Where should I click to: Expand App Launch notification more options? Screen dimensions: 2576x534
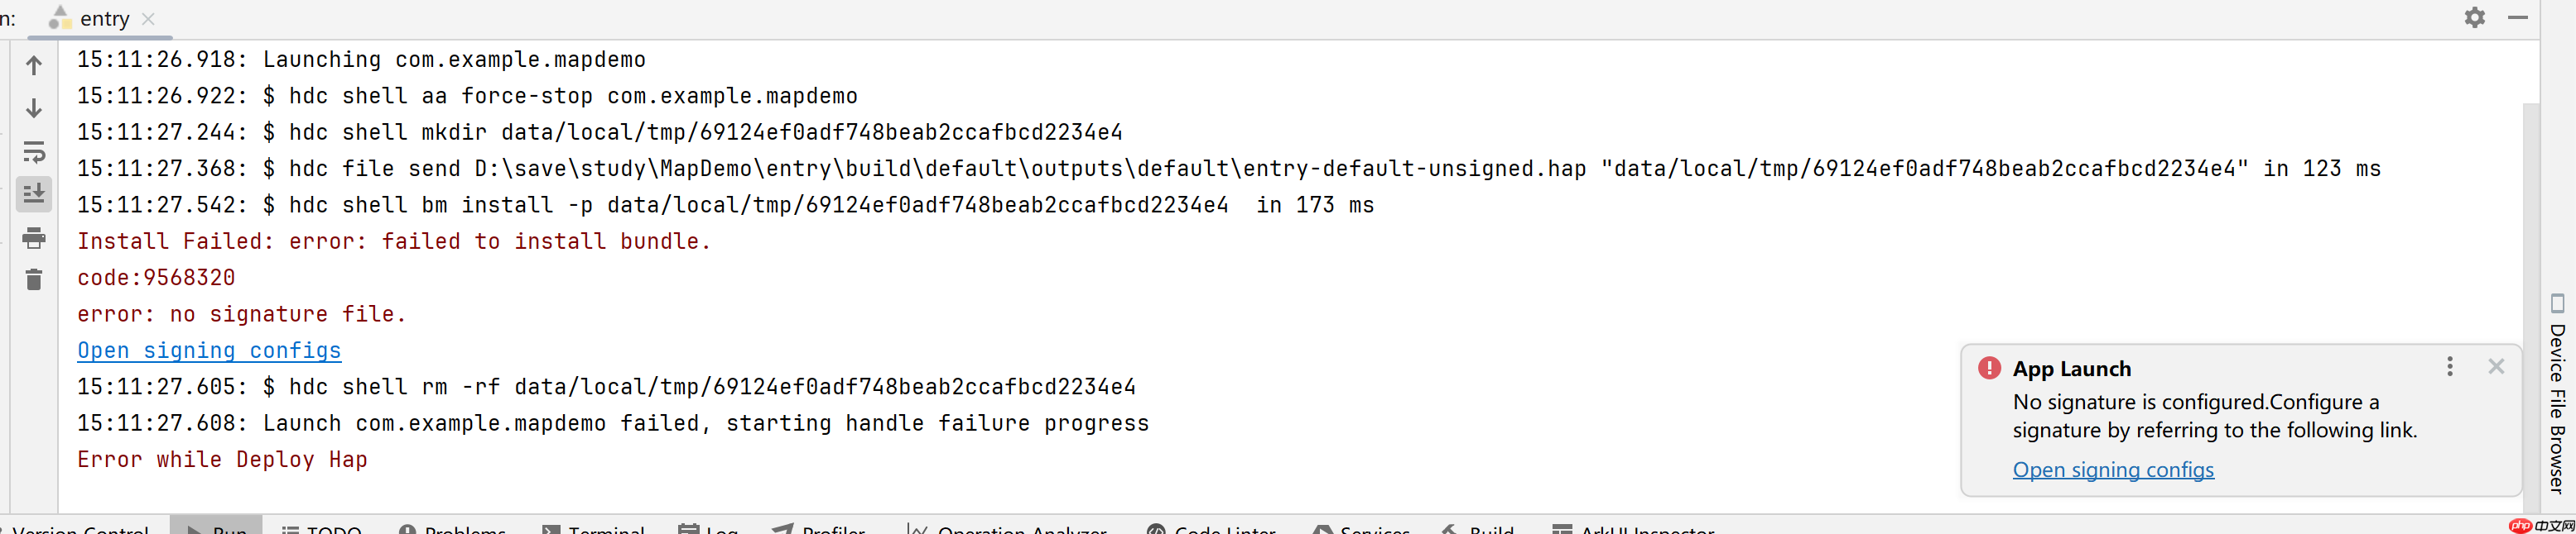[x=2450, y=366]
